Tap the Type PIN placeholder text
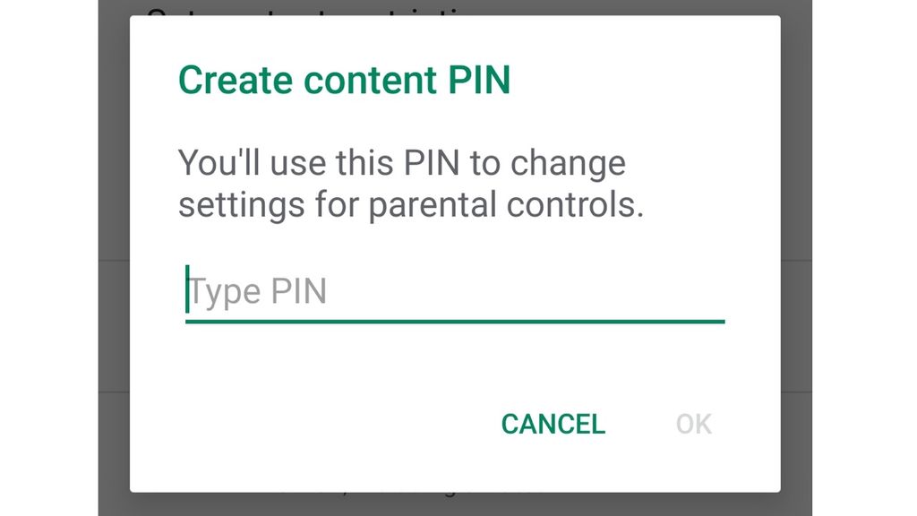 (x=257, y=289)
